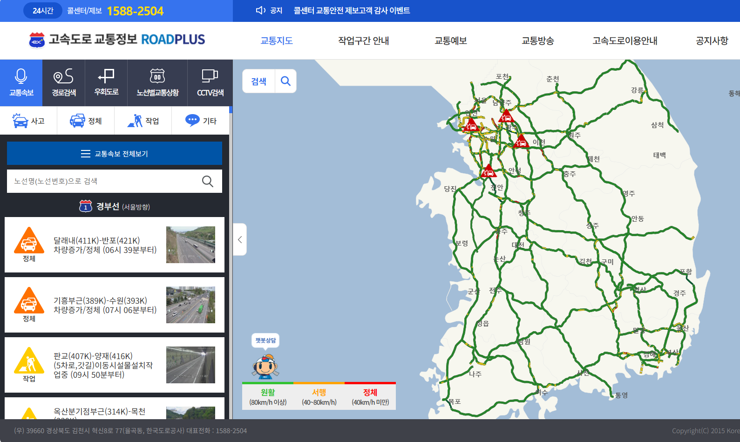Open the 챗봇상담 chatbot mascot
Viewport: 740px width, 442px height.
(x=265, y=366)
